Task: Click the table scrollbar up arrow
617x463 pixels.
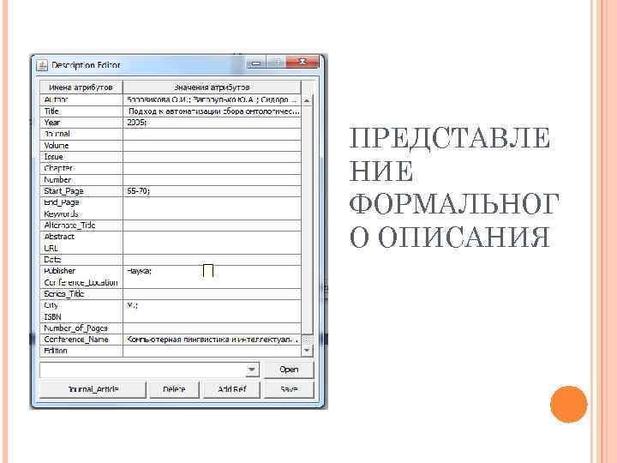Action: coord(307,100)
